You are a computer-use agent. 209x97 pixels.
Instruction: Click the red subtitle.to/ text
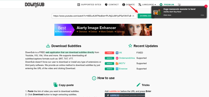[x=115, y=91]
